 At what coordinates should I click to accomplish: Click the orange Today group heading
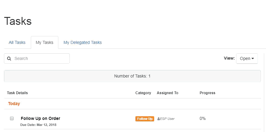point(14,104)
